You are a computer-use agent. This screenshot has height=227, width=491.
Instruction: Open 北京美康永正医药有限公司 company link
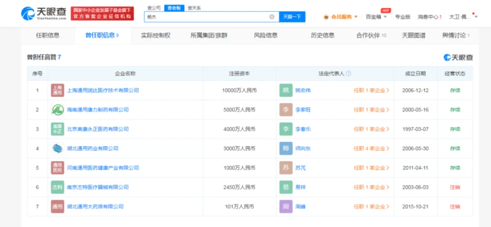[x=97, y=129]
